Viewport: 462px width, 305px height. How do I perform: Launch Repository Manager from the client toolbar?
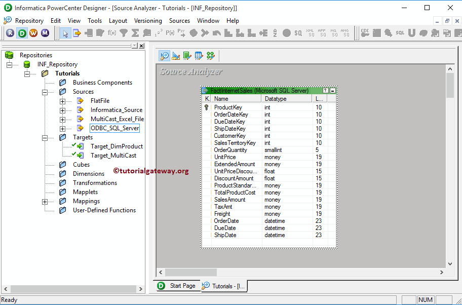pos(11,32)
